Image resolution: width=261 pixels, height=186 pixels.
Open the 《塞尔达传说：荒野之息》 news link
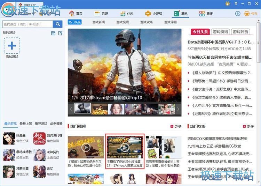221,89
